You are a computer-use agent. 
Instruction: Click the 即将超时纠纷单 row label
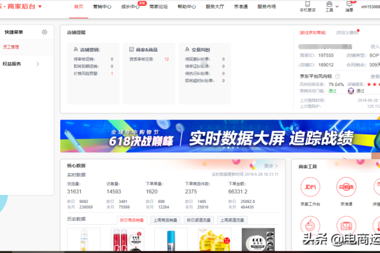coord(199,81)
